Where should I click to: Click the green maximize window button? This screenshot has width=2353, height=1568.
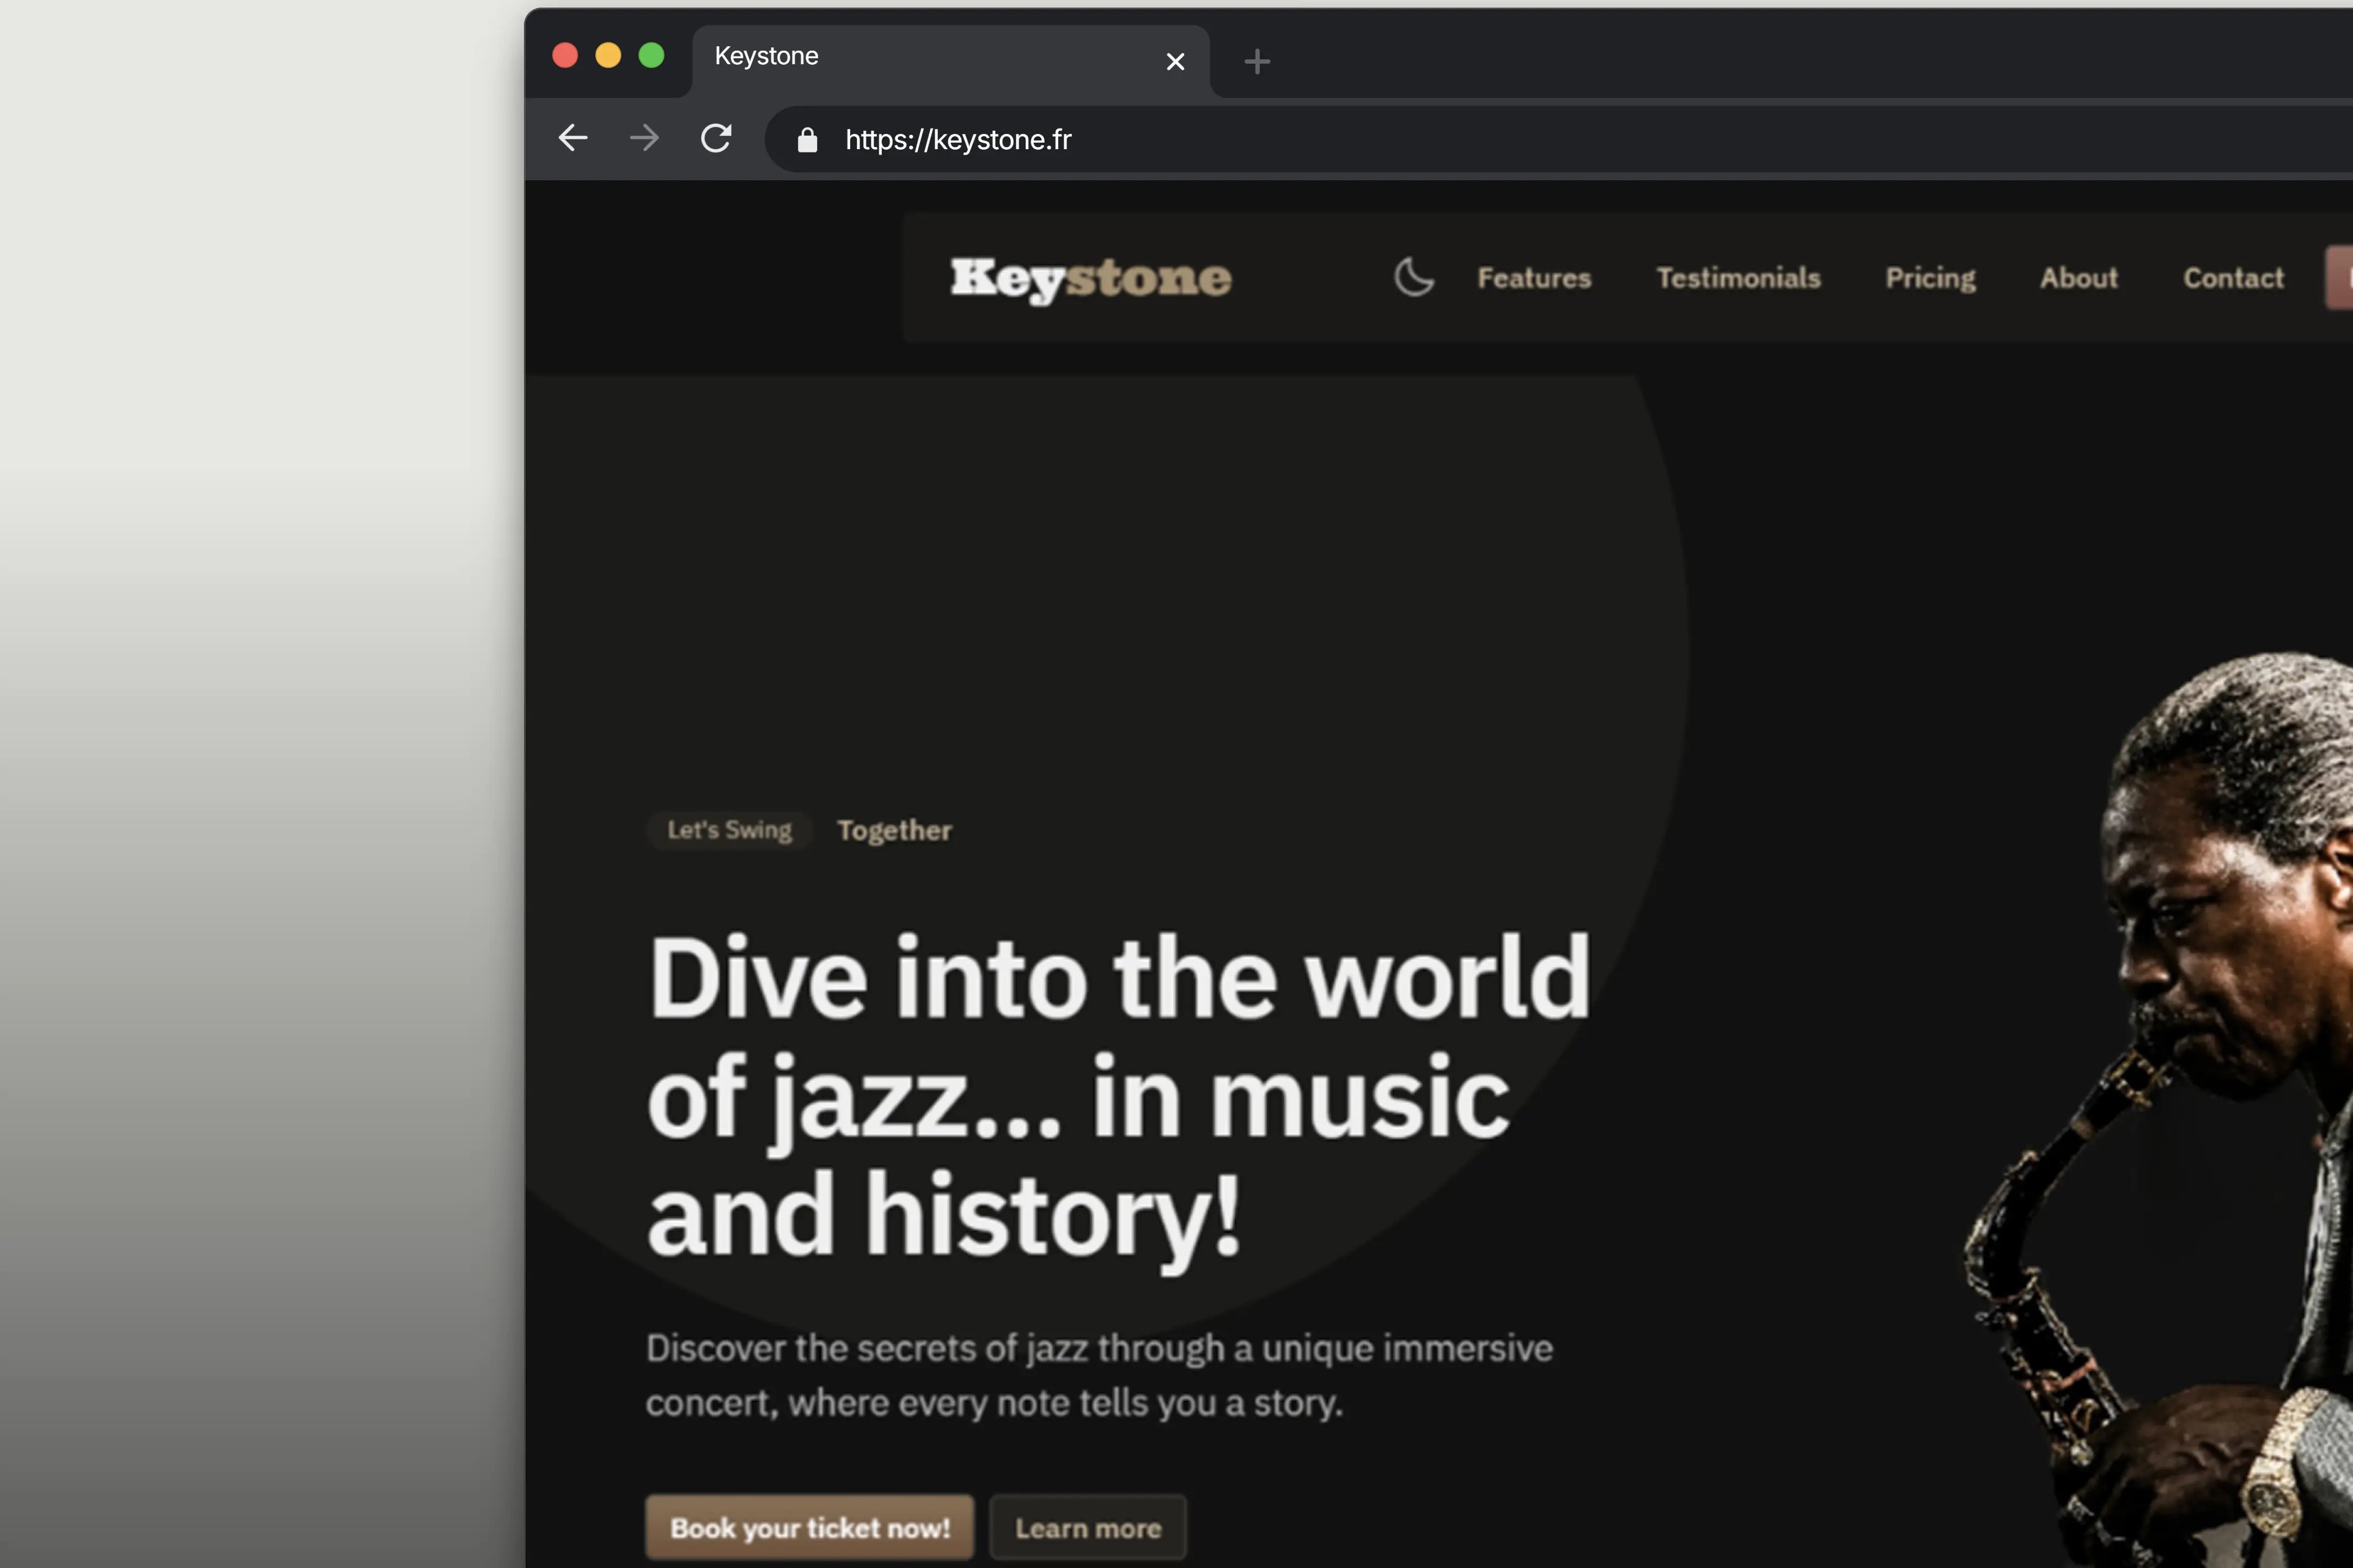tap(651, 55)
